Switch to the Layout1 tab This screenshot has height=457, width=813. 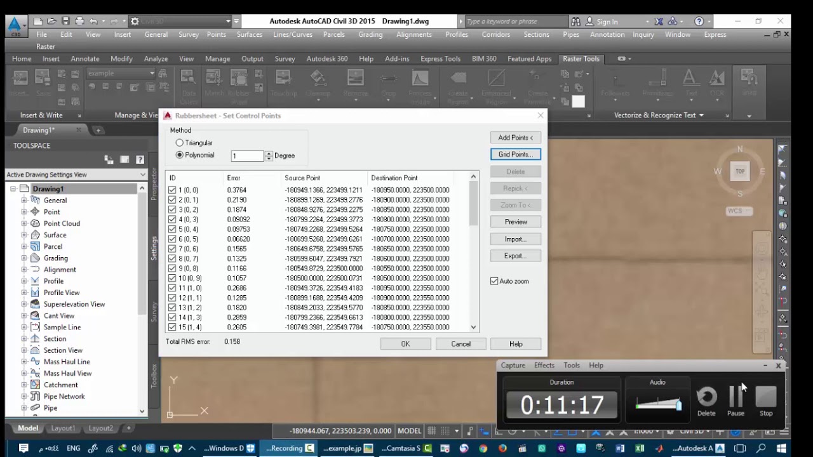coord(63,428)
